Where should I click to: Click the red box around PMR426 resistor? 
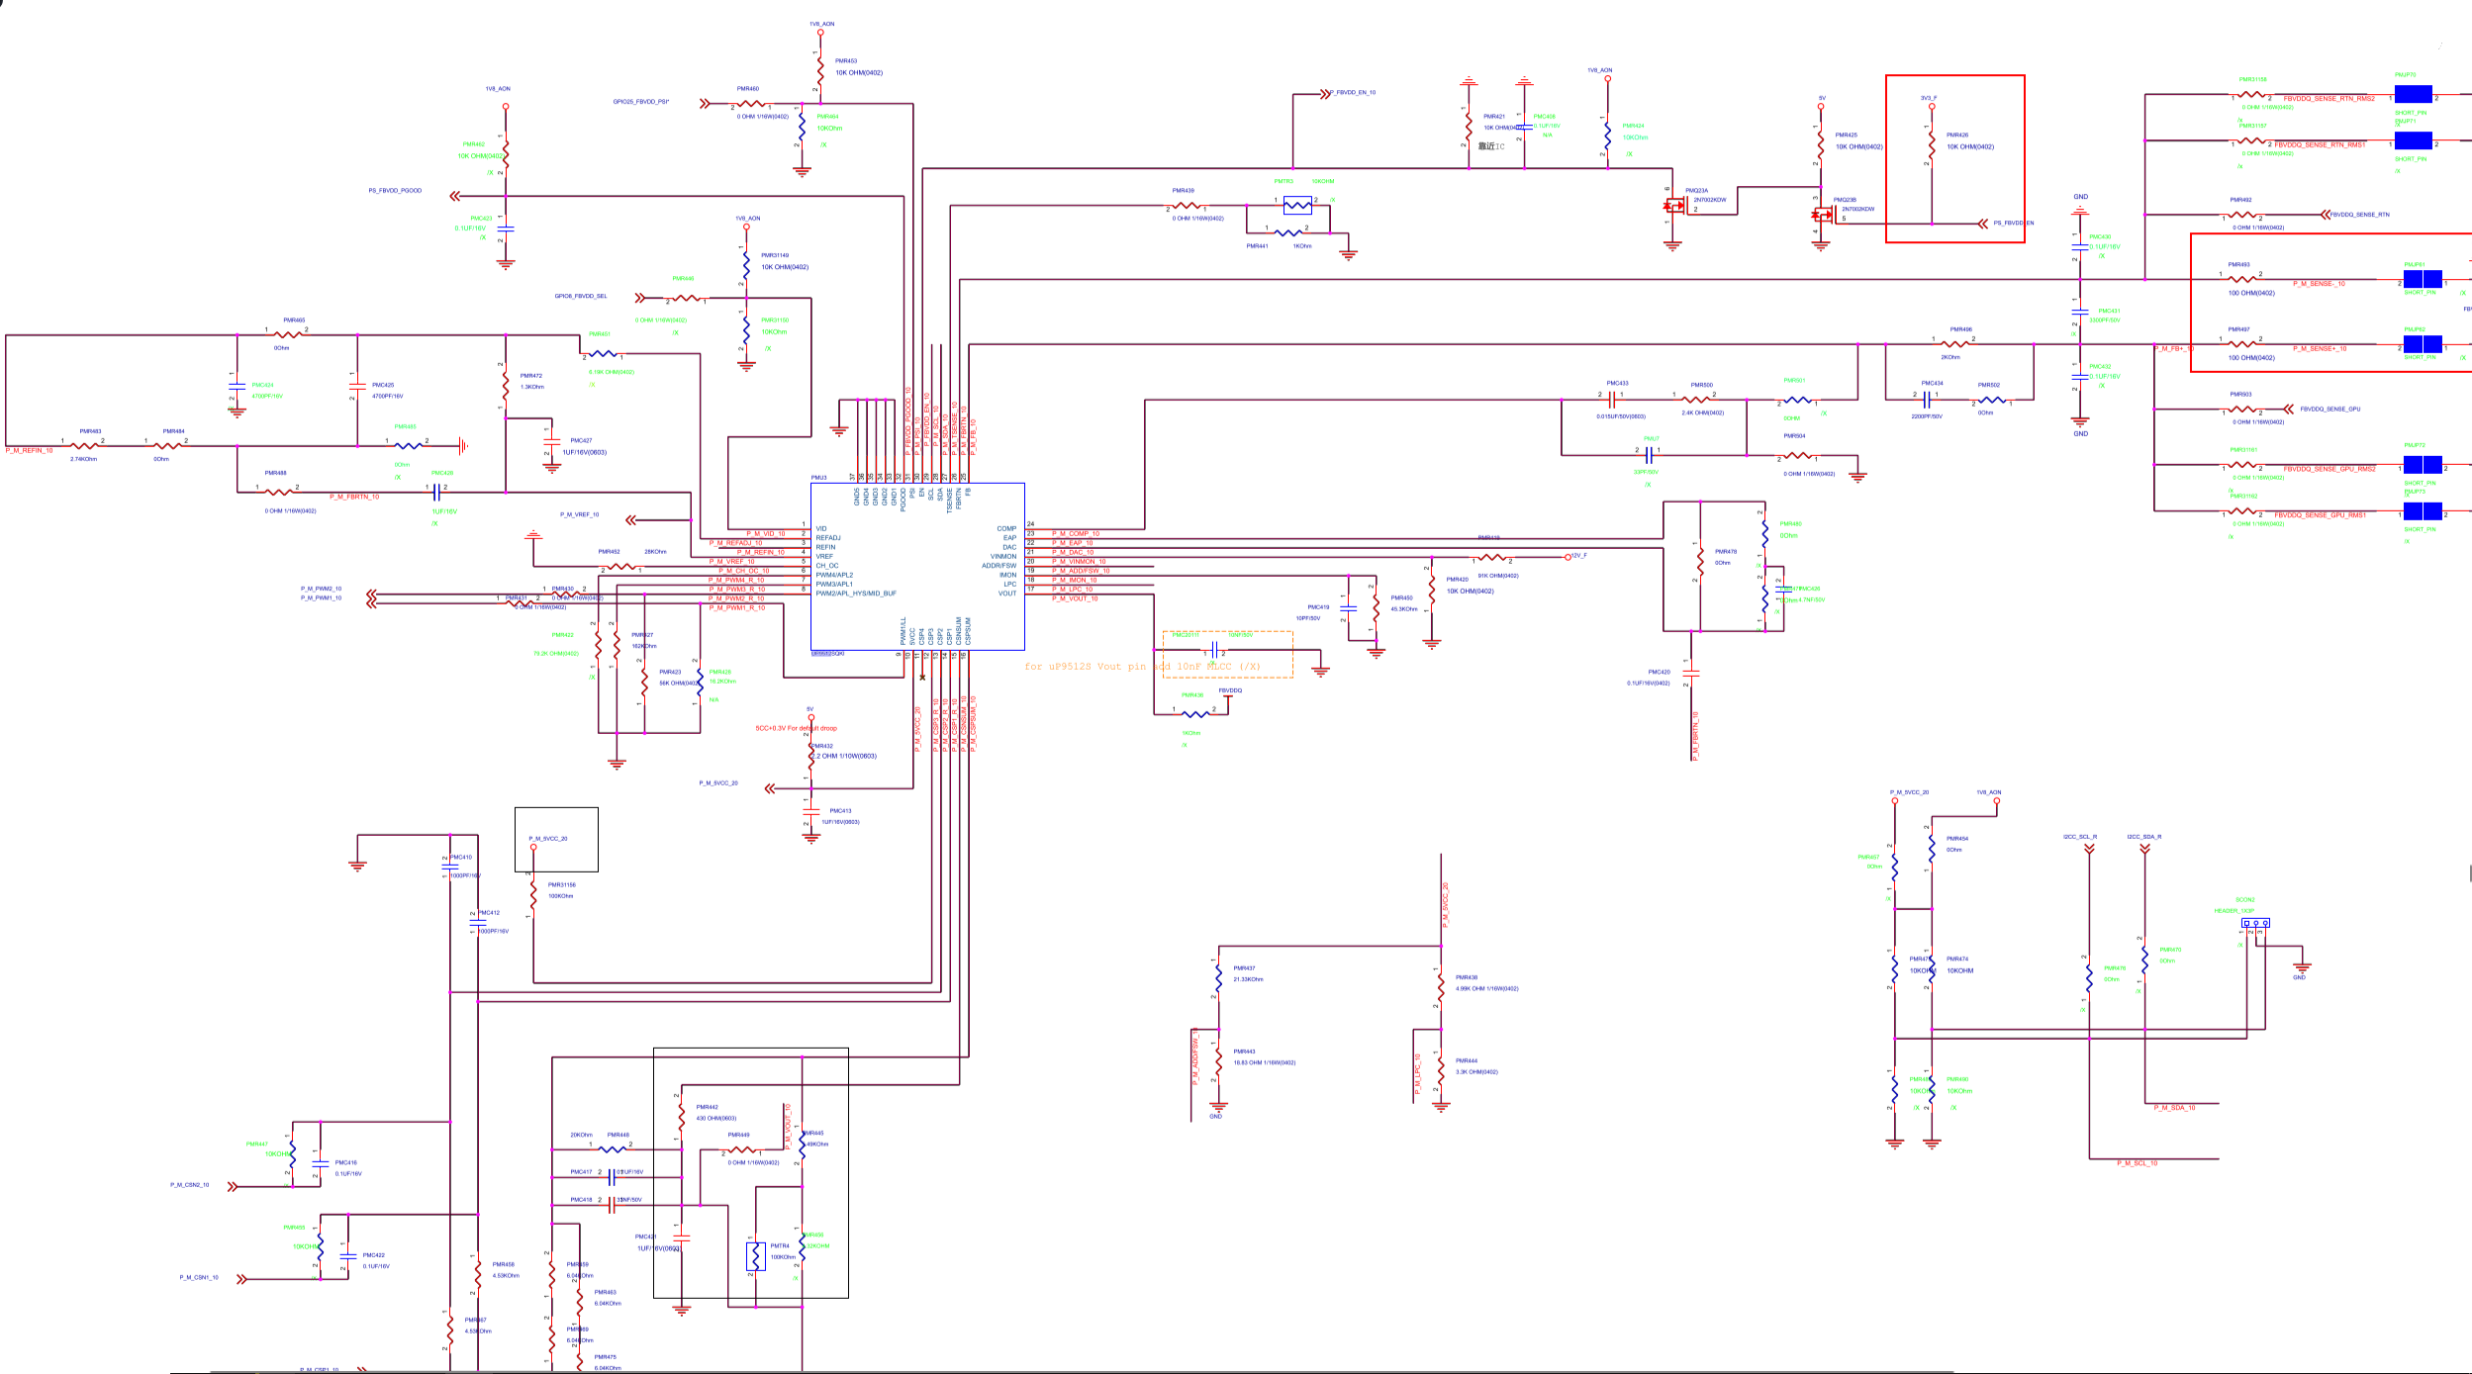pyautogui.click(x=1954, y=76)
